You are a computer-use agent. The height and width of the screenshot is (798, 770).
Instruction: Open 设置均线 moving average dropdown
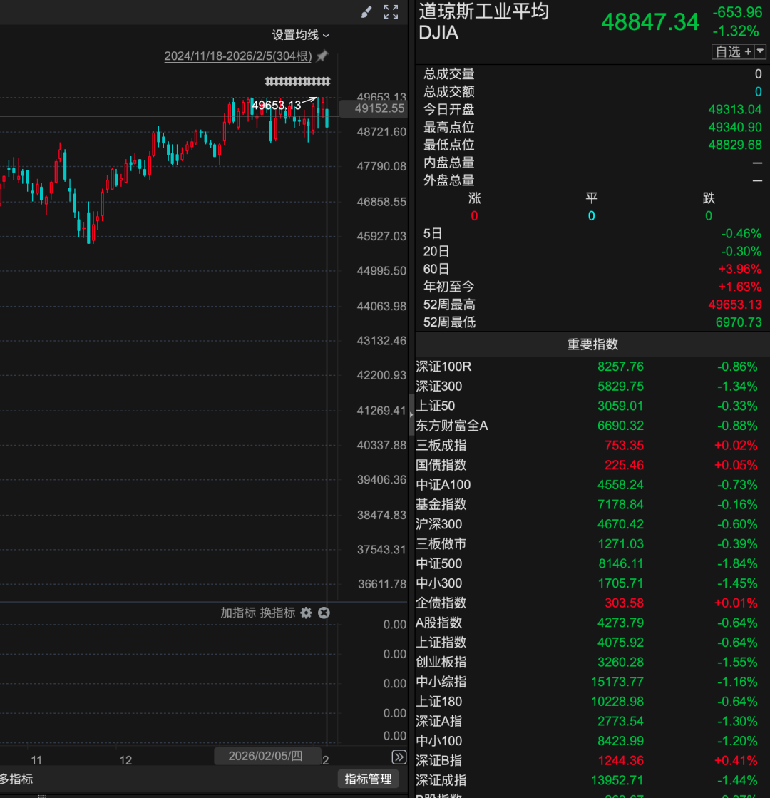(x=300, y=35)
